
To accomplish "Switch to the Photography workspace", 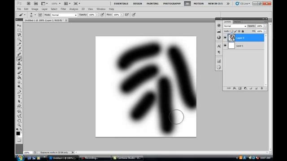I will click(172, 4).
